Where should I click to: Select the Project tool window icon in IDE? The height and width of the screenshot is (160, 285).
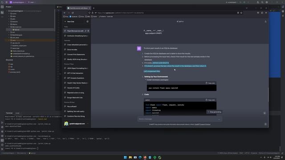point(2,7)
